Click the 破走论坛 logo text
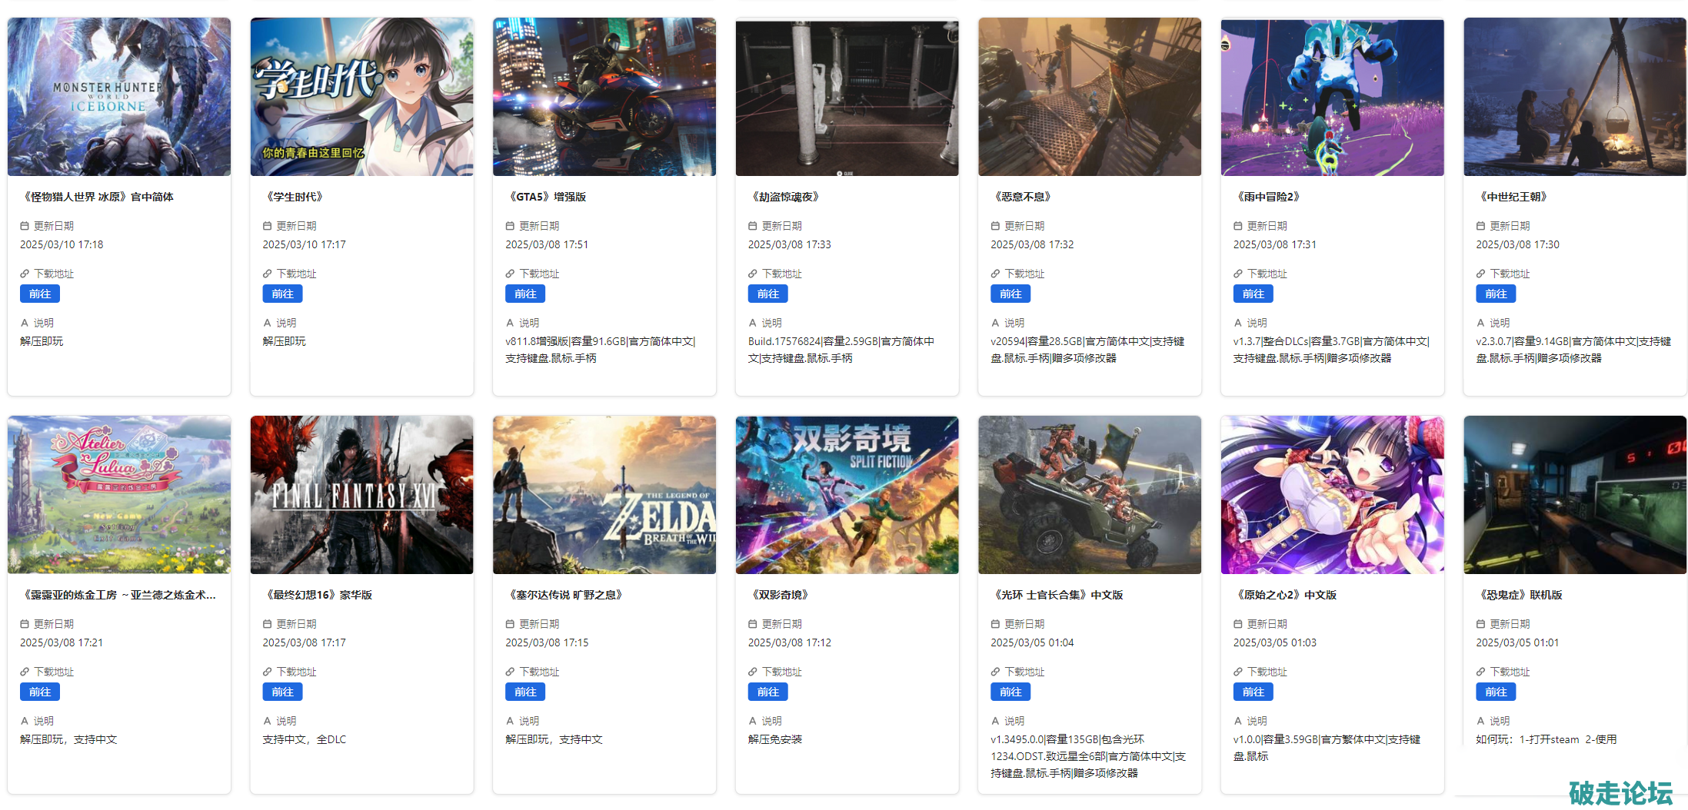The height and width of the screenshot is (810, 1688). tap(1620, 792)
